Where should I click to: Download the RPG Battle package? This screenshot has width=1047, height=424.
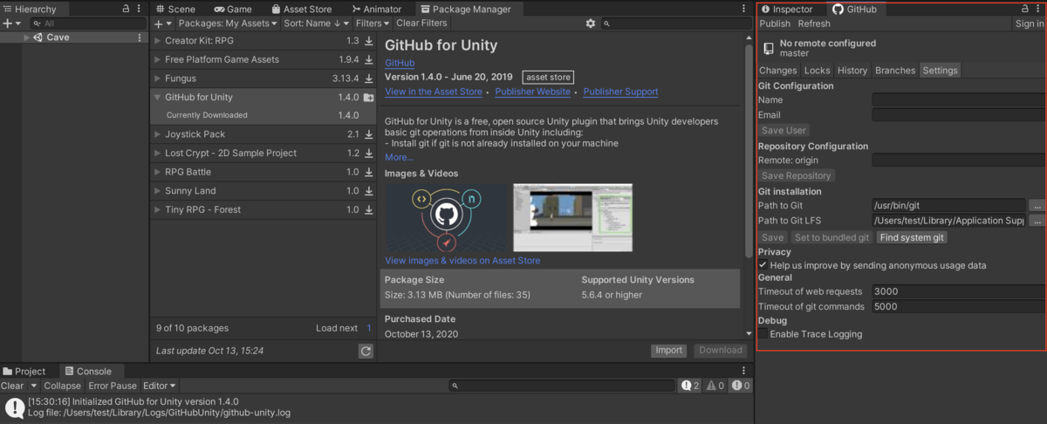point(368,172)
